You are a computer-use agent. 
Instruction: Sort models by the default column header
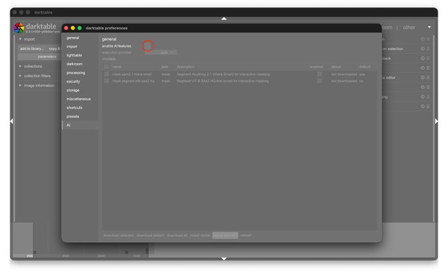365,67
